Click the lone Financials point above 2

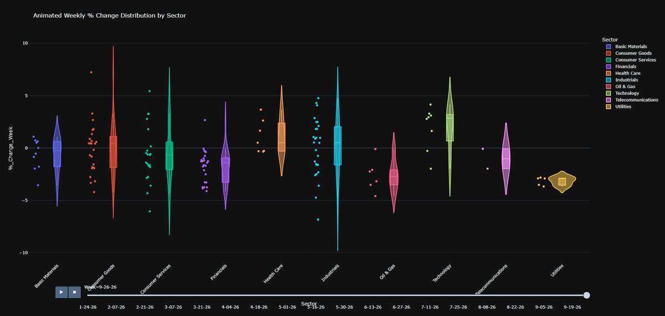point(204,120)
